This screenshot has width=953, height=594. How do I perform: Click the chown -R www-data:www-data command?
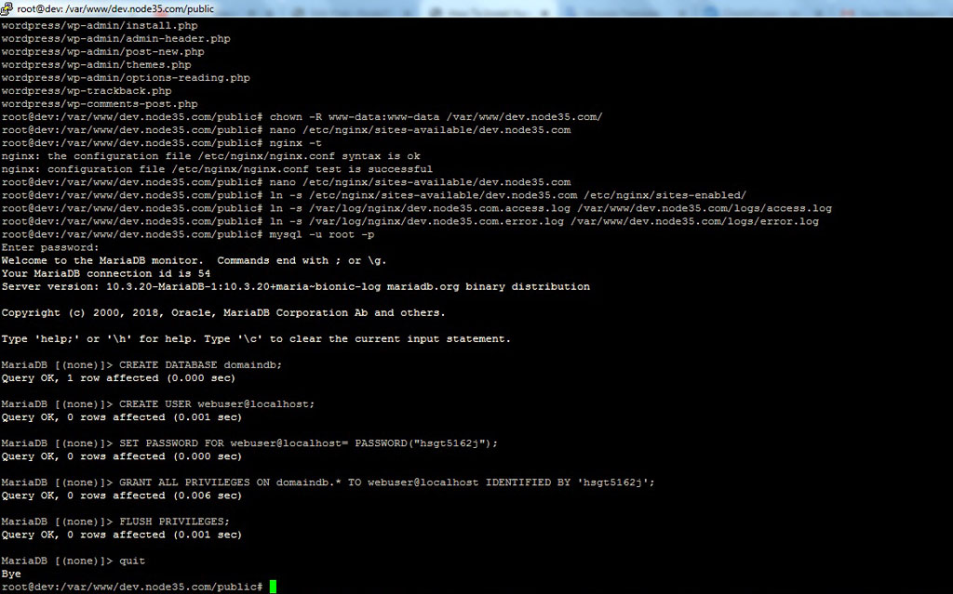pyautogui.click(x=436, y=117)
